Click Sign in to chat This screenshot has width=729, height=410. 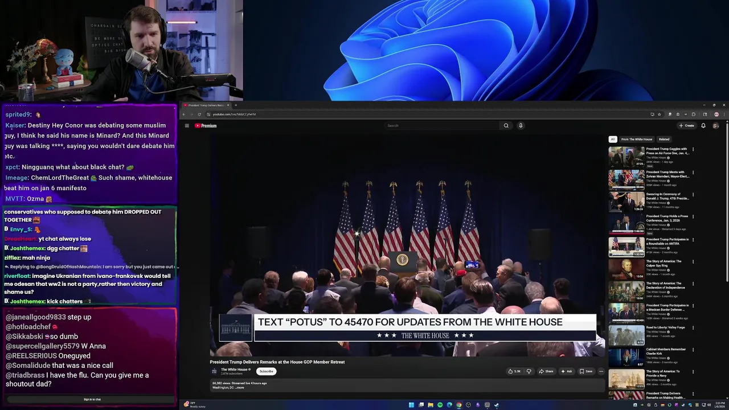[x=92, y=400]
